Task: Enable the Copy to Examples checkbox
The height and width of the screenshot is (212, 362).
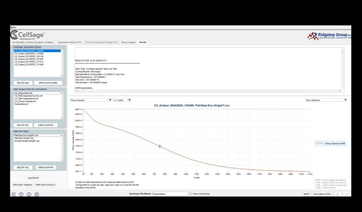Action: [191, 194]
